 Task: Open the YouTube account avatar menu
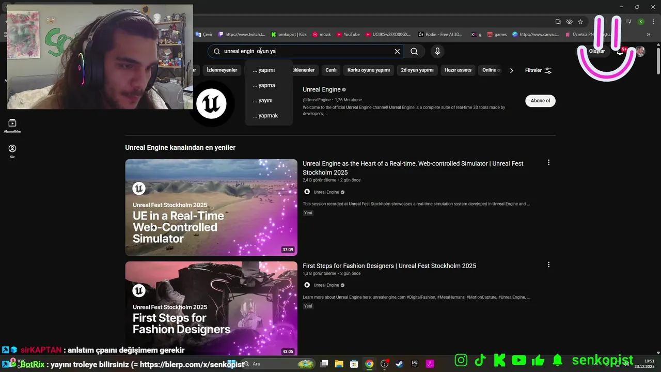tap(640, 51)
